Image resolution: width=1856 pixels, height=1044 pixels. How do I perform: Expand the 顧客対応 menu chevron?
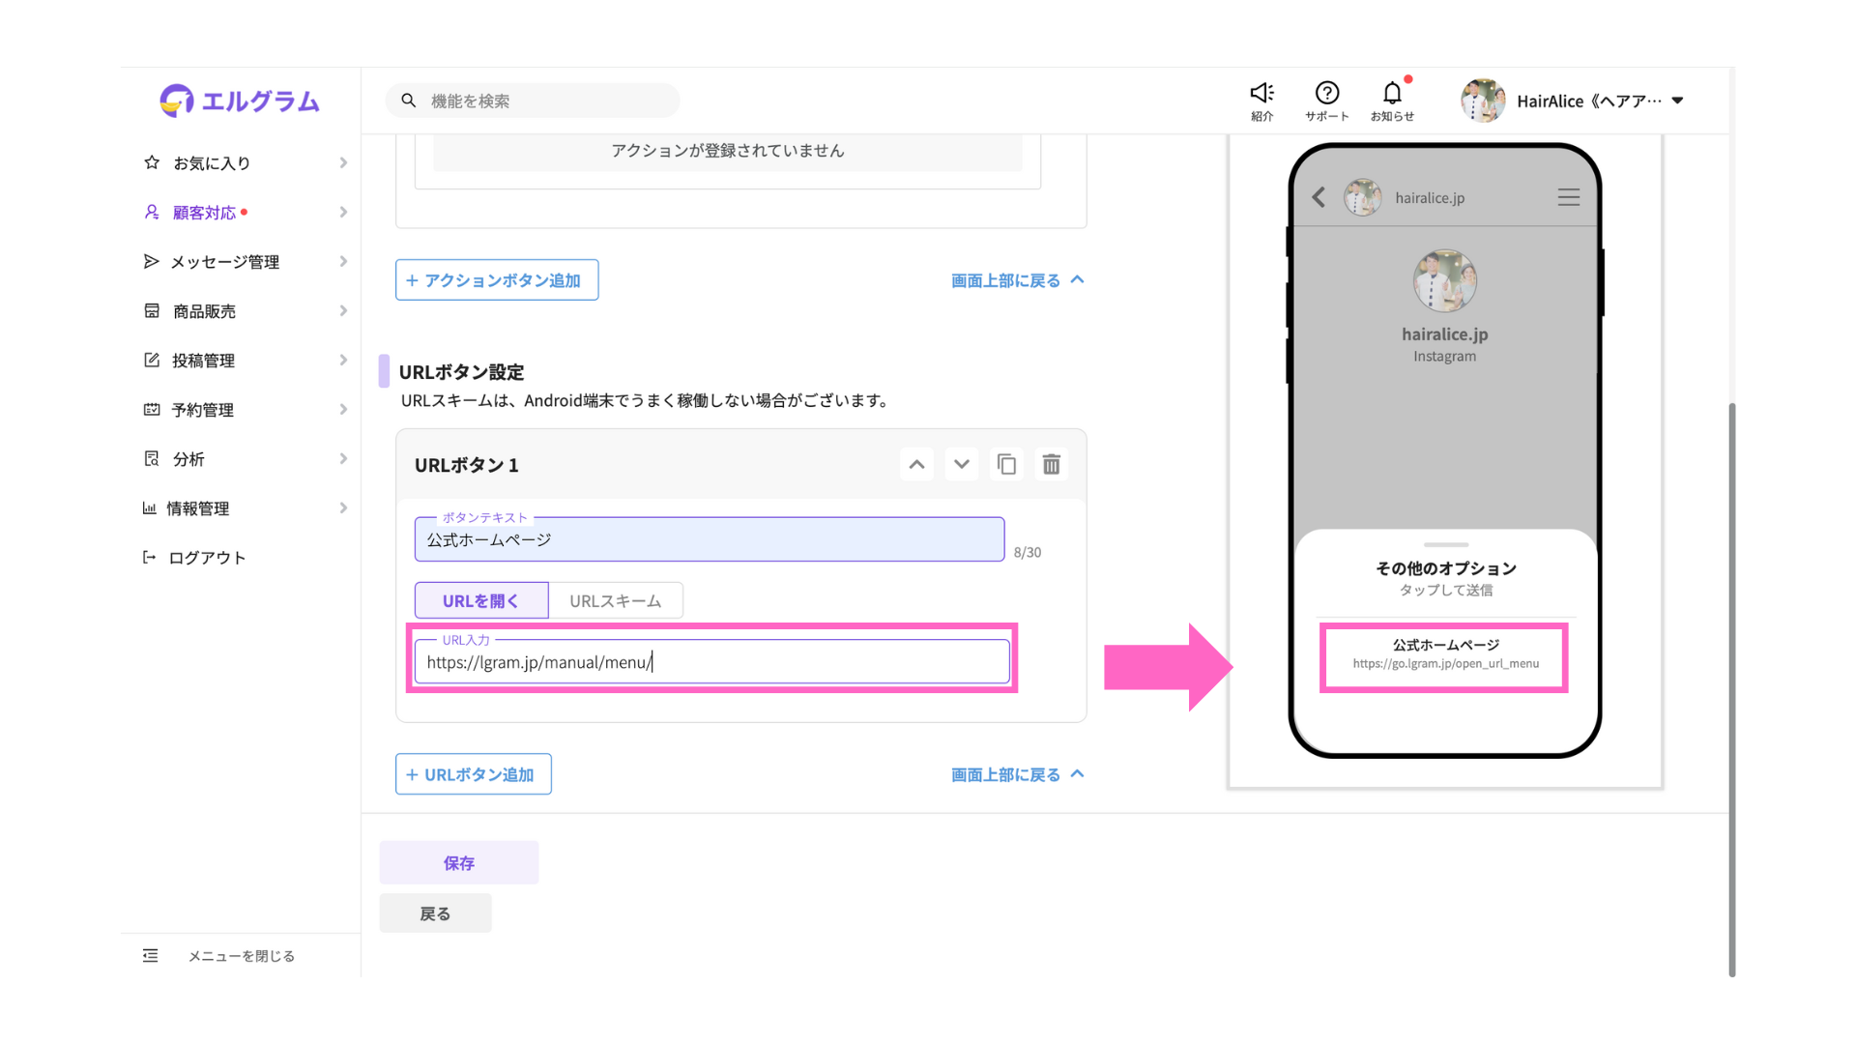[x=343, y=212]
